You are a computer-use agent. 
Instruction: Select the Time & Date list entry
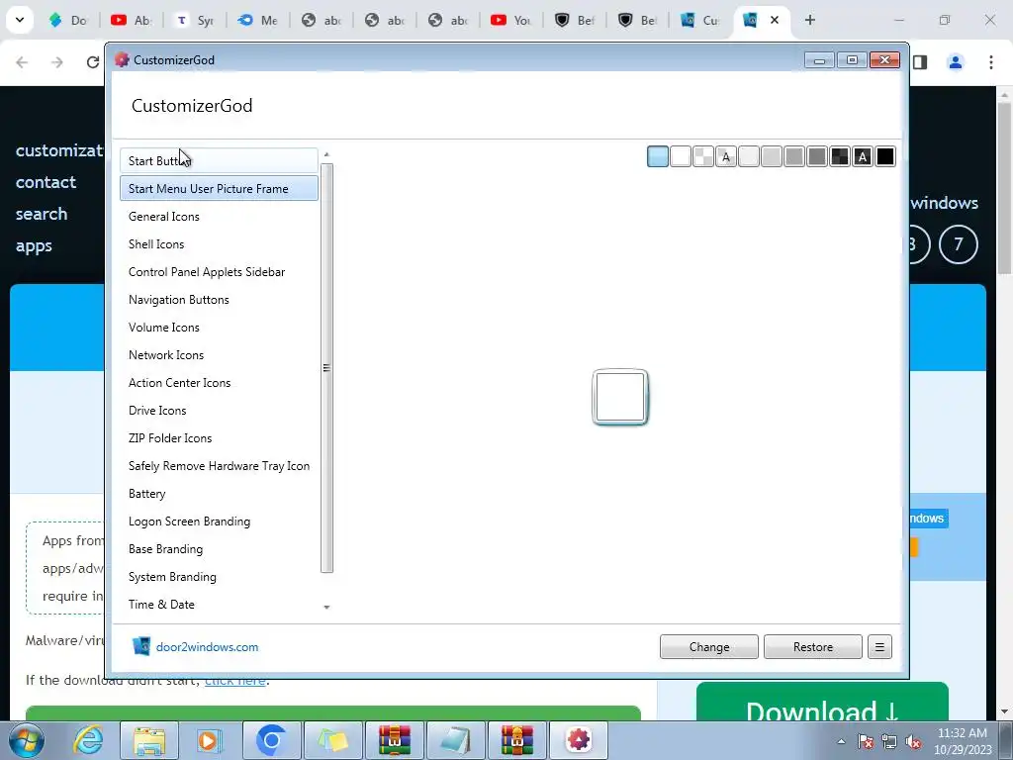tap(219, 606)
